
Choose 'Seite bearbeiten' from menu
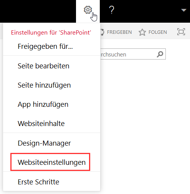[x=52, y=66]
